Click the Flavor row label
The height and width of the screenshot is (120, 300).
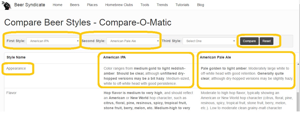tap(11, 93)
